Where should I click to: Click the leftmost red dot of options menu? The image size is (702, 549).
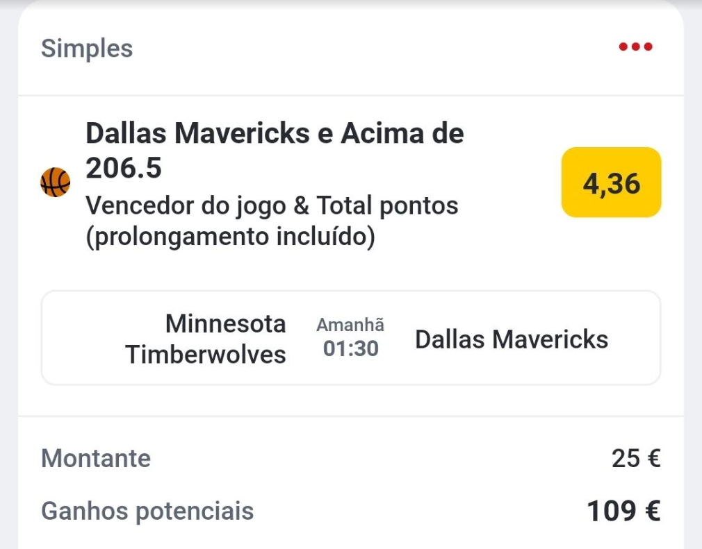(x=623, y=47)
